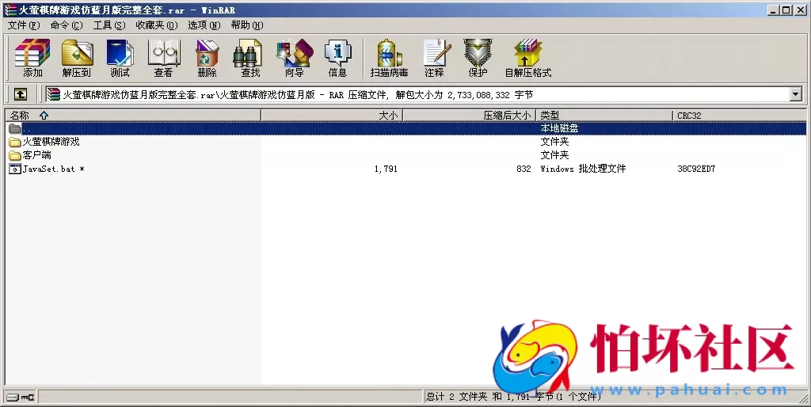Open the 命令(C) menu
Image resolution: width=811 pixels, height=407 pixels.
[x=67, y=25]
